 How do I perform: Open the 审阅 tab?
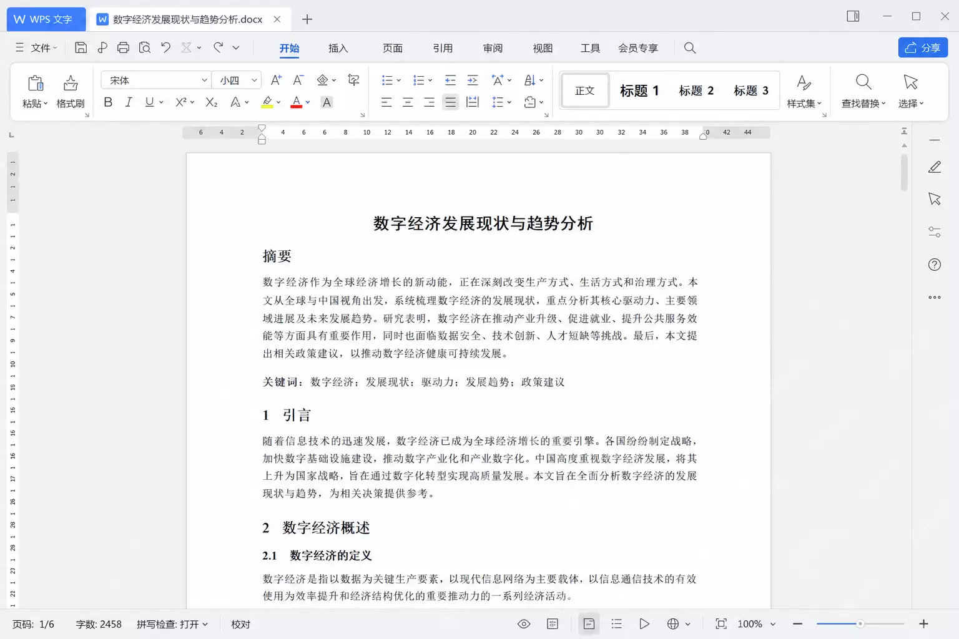[493, 48]
